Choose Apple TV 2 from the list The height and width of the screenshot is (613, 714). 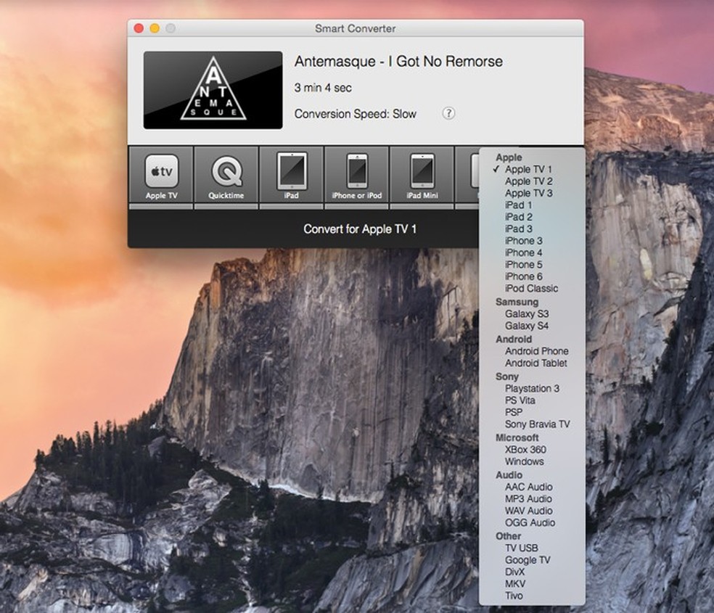[x=532, y=181]
